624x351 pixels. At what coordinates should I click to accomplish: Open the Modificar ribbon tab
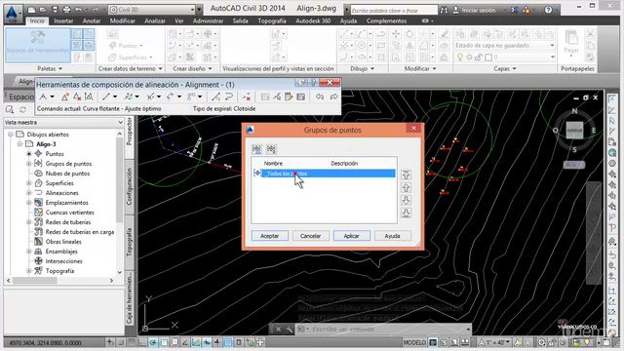[123, 20]
